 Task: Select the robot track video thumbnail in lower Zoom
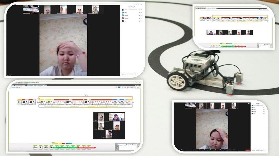190,105
